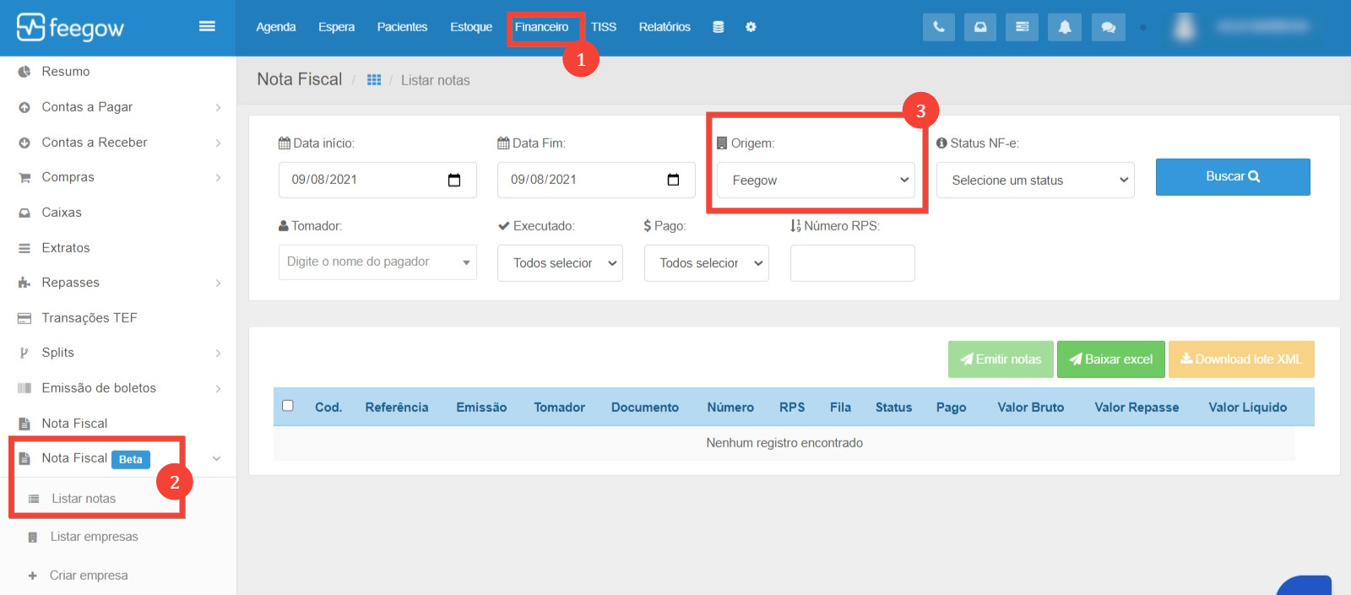The image size is (1351, 595).
Task: Open the Pacientes menu
Action: point(402,27)
